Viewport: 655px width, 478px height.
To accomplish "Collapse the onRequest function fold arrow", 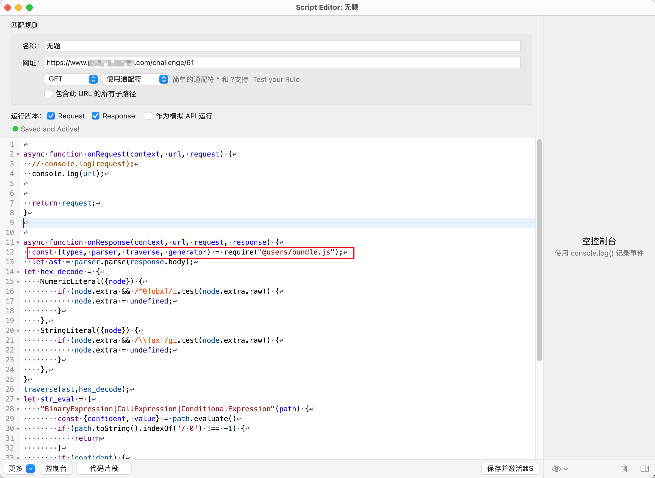I will pos(18,154).
